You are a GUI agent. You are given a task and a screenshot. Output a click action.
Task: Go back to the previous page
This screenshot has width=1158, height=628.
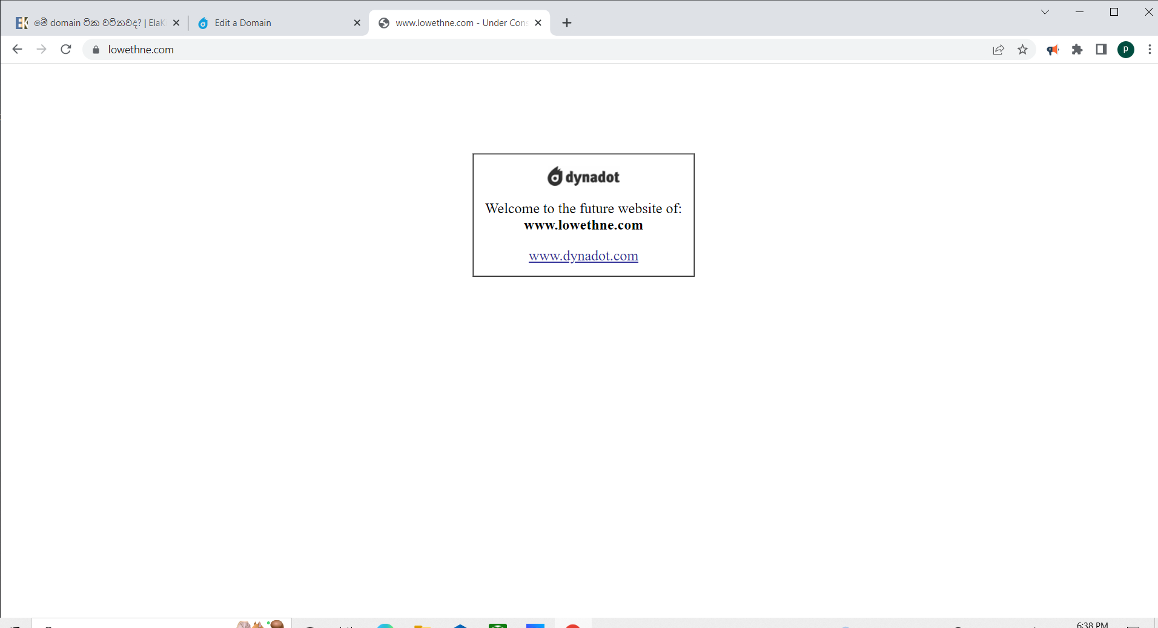coord(17,50)
